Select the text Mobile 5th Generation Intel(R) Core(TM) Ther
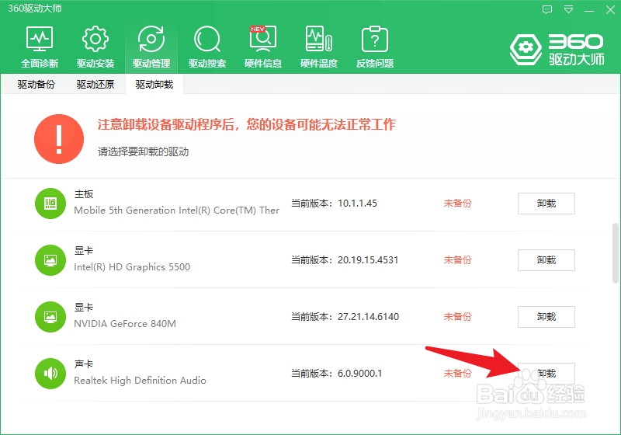Screen dimensions: 621x435 pyautogui.click(x=177, y=211)
